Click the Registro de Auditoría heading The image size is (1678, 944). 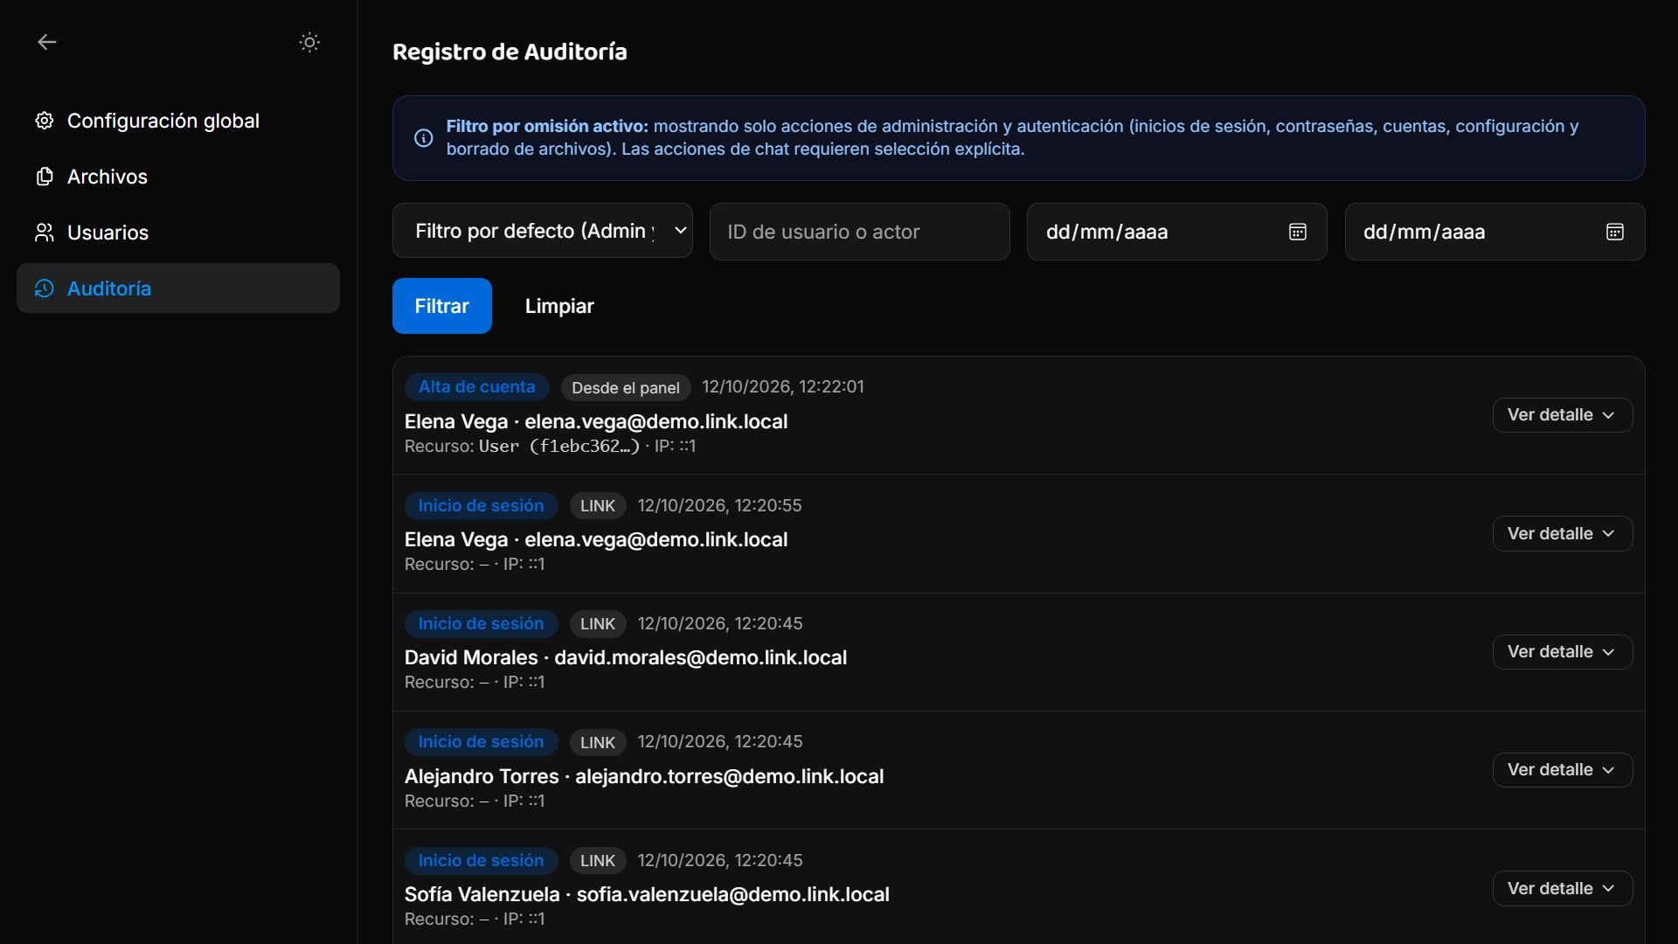coord(510,52)
